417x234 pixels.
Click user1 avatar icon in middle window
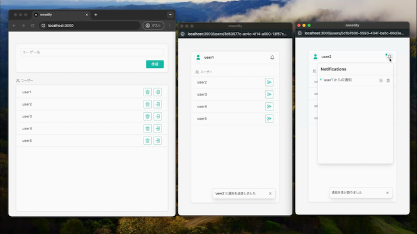(198, 57)
